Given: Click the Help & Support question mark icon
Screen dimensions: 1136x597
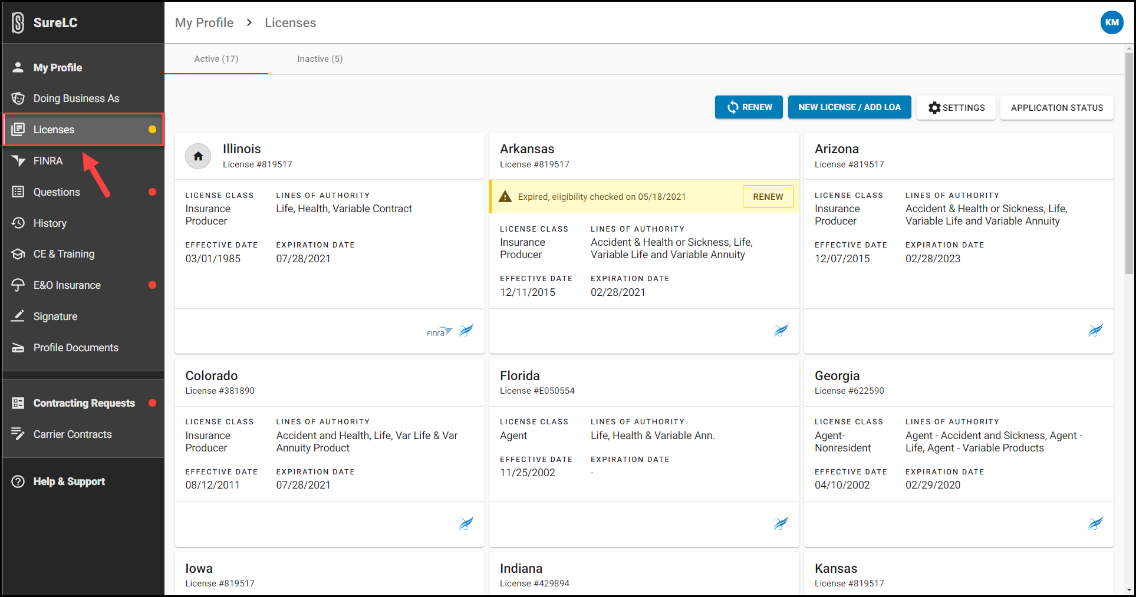Looking at the screenshot, I should coord(18,481).
